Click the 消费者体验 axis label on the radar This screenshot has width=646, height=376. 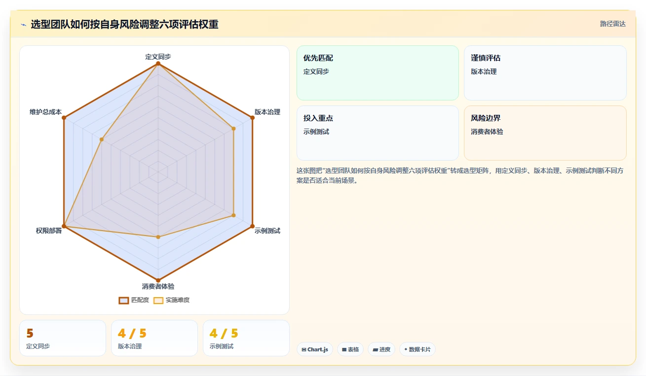(x=158, y=286)
